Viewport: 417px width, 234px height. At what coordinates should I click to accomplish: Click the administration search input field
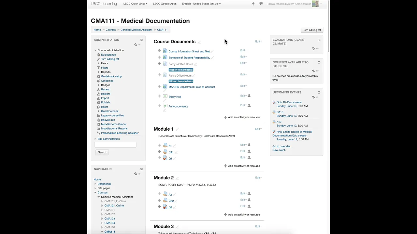pos(115,145)
